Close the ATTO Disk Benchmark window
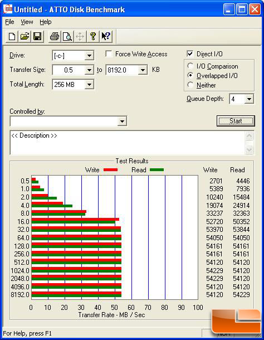Screen dimensions: 264x340 pos(255,9)
